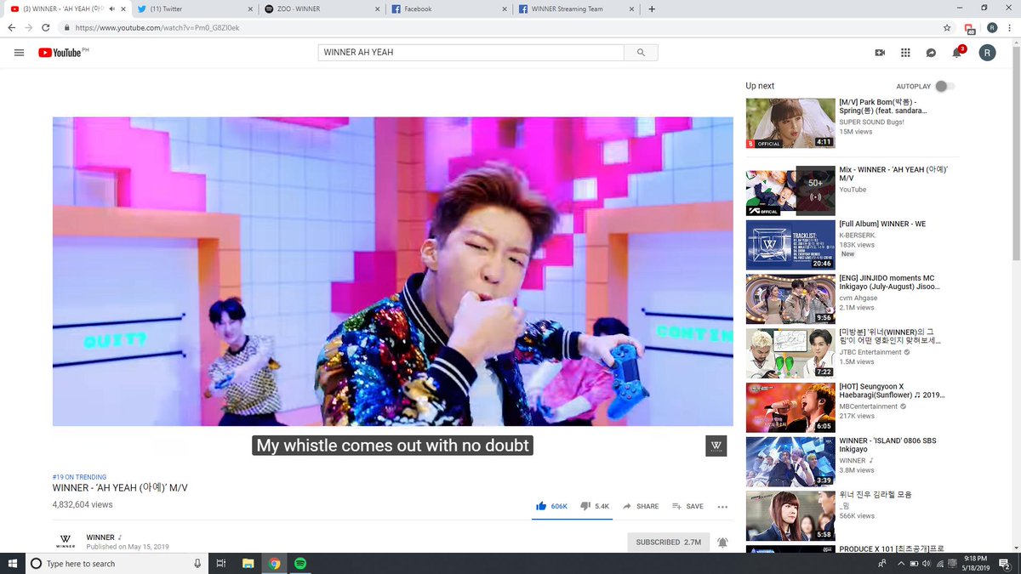The image size is (1021, 574).
Task: Open the Park Bom Spring video thumbnail
Action: (x=790, y=123)
